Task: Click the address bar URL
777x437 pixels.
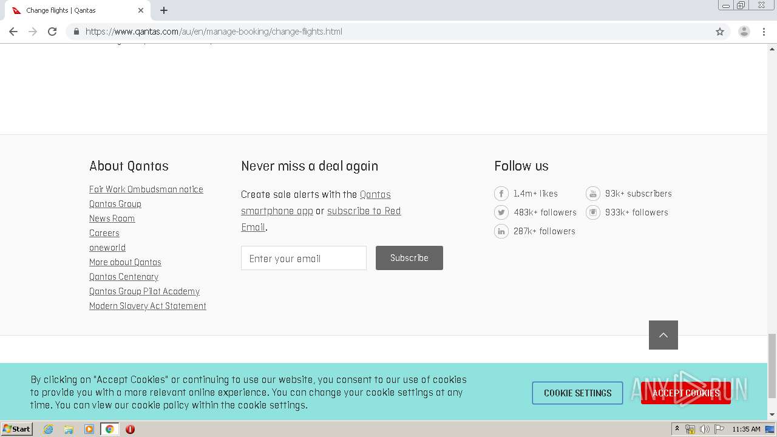Action: click(214, 32)
